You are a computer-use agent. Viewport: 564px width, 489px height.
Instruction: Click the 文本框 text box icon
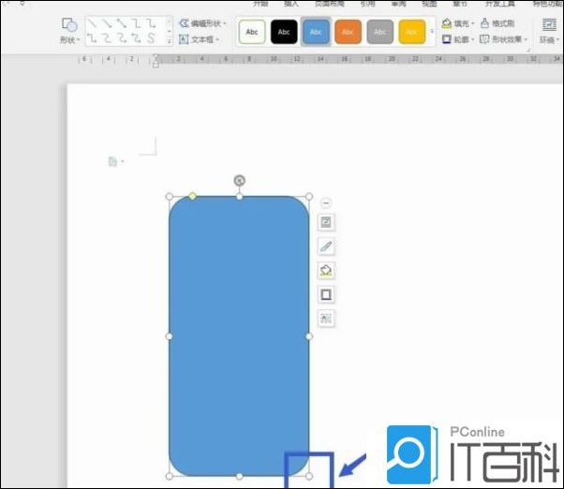184,39
